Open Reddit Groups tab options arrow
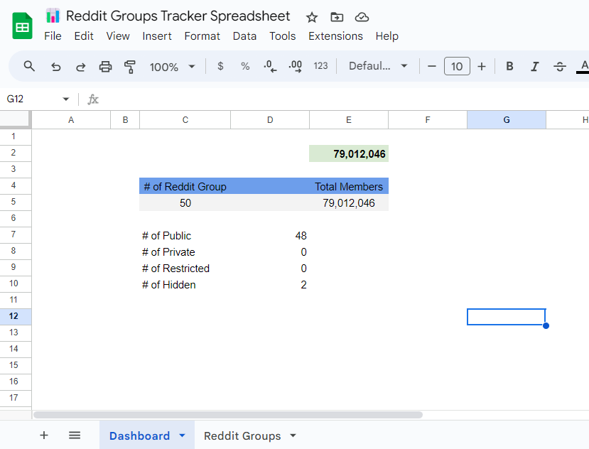 click(x=293, y=436)
